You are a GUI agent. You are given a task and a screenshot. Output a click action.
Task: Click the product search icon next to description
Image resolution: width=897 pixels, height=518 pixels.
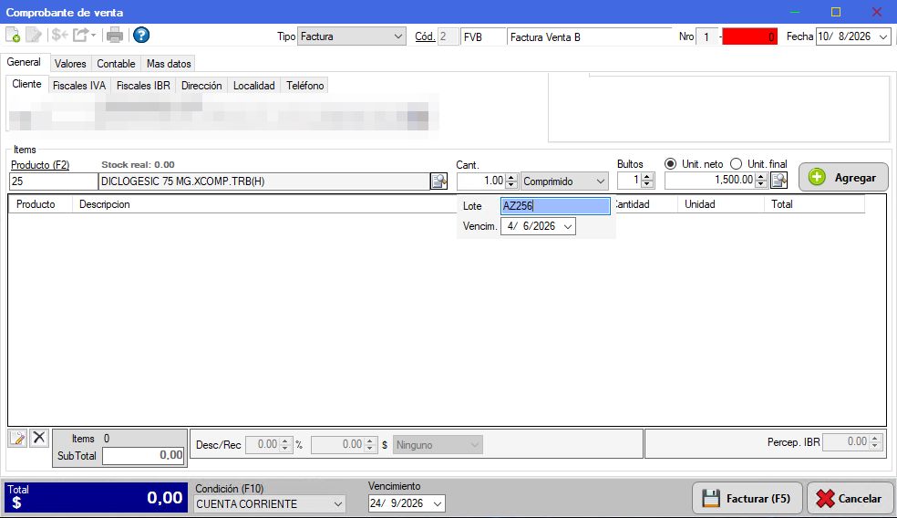coord(438,181)
